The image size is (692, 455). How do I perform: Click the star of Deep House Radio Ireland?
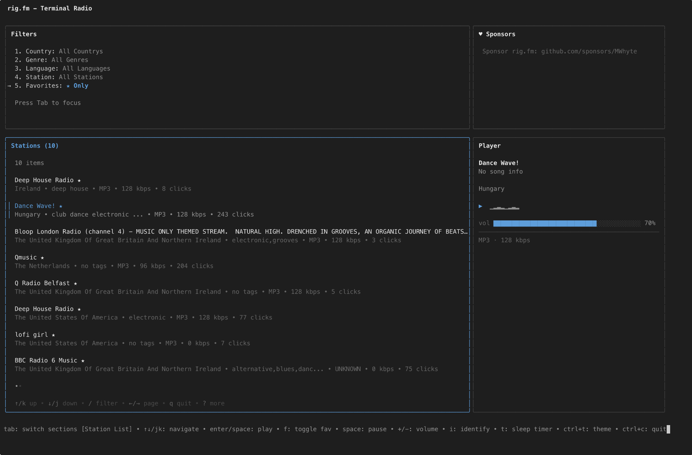tap(79, 181)
